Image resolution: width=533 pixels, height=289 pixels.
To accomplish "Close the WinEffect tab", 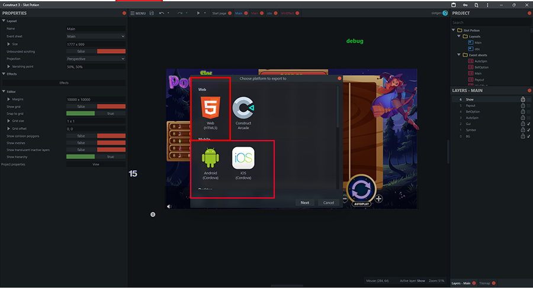I will point(297,13).
